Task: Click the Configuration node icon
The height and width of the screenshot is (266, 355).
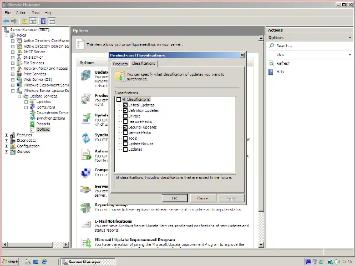Action: point(13,146)
